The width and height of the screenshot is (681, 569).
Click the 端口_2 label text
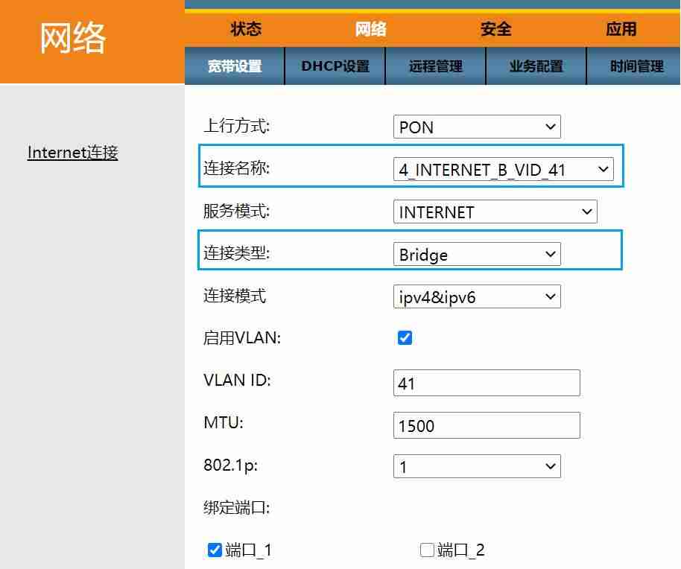[460, 550]
